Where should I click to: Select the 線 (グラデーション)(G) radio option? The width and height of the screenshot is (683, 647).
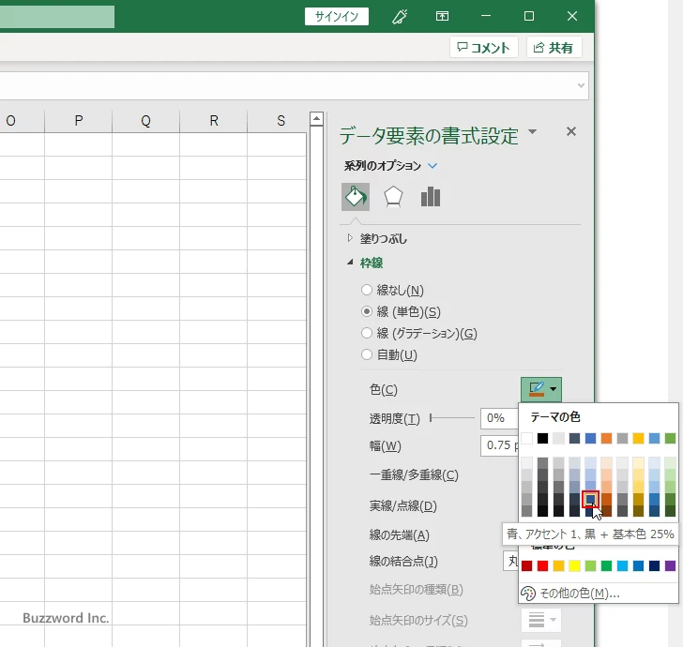(x=367, y=333)
